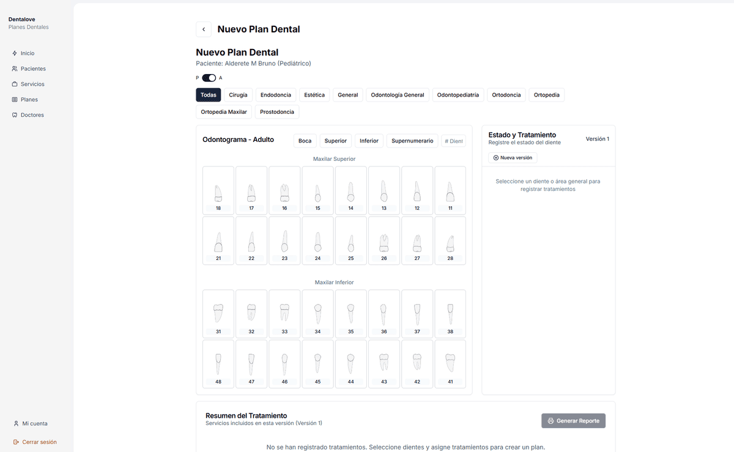Select tooth 41 in lower jaw
The height and width of the screenshot is (452, 734).
pyautogui.click(x=450, y=364)
